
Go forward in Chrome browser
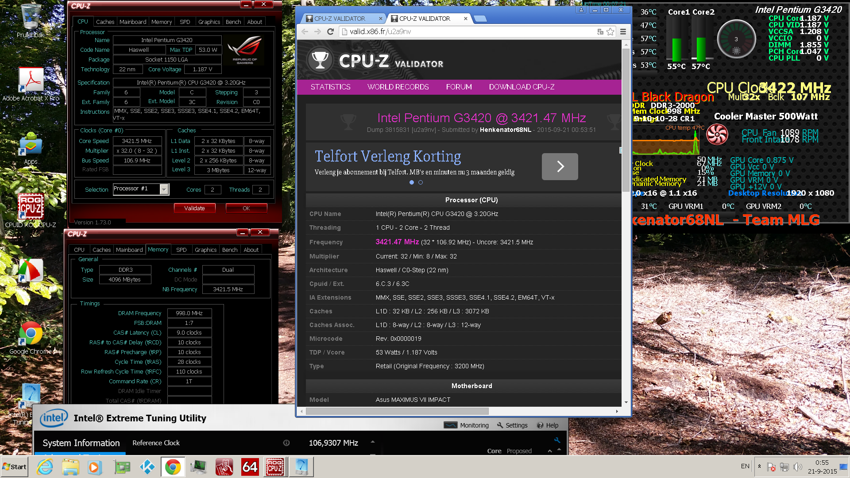pos(317,31)
